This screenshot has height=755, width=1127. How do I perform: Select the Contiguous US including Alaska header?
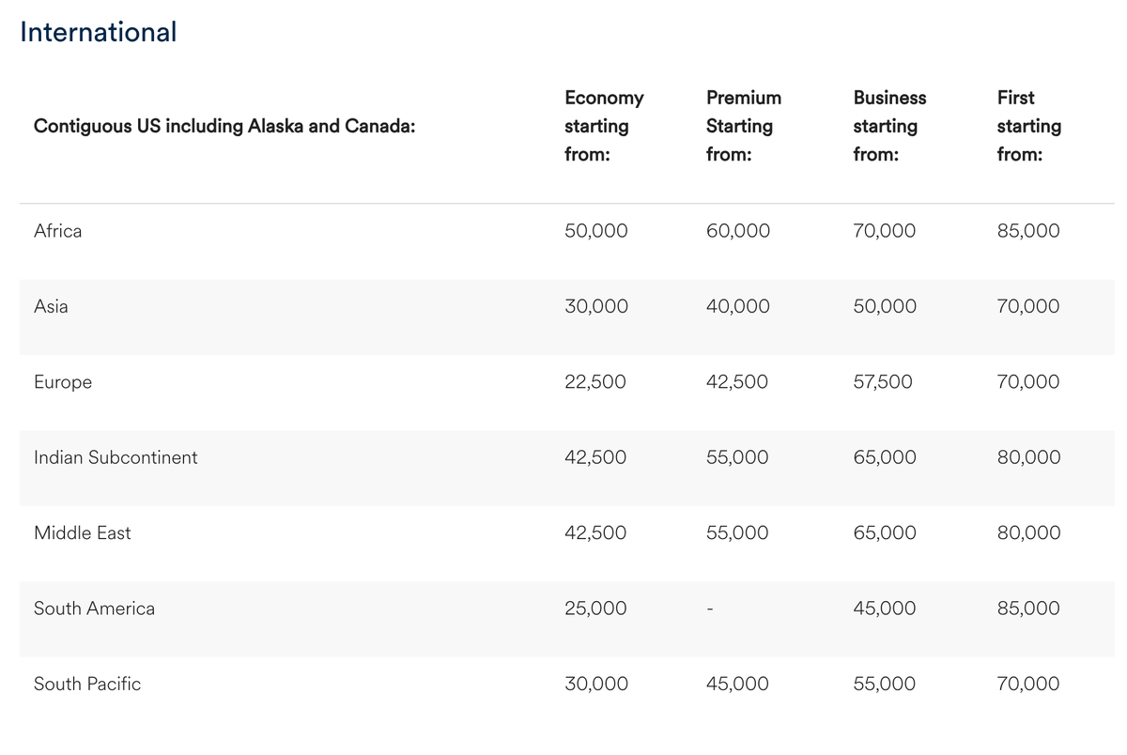pyautogui.click(x=224, y=126)
